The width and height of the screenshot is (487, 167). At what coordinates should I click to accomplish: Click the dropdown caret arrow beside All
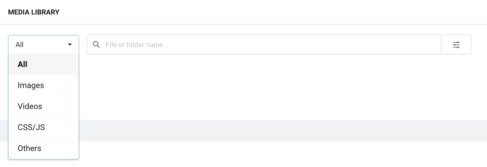click(70, 44)
